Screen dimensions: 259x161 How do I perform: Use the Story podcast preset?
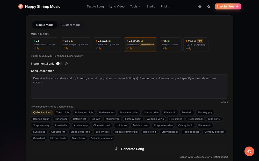pyautogui.click(x=169, y=132)
